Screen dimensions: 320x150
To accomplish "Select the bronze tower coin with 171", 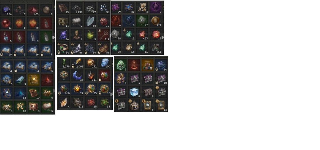I will click(156, 21).
